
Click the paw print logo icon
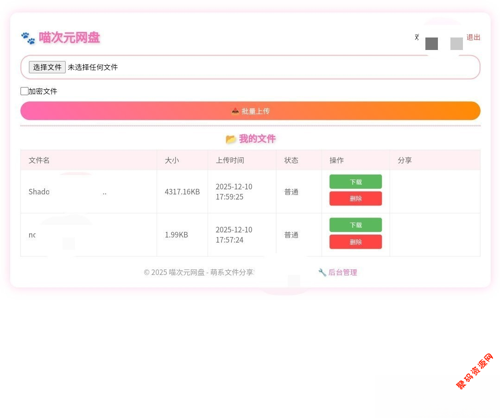click(x=28, y=38)
